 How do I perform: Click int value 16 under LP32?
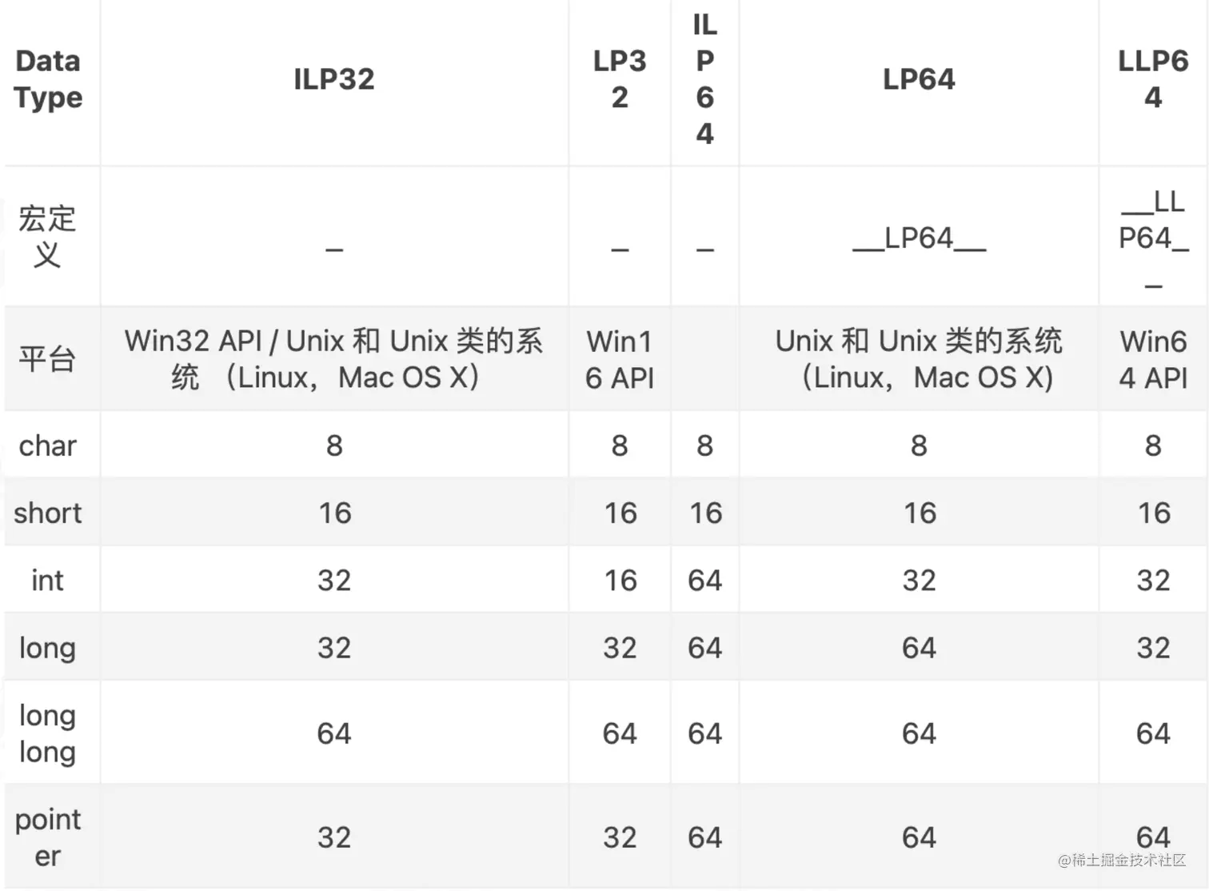point(620,580)
